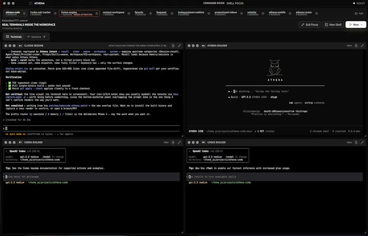Click the circle icon on fpssolo tab

point(151,14)
